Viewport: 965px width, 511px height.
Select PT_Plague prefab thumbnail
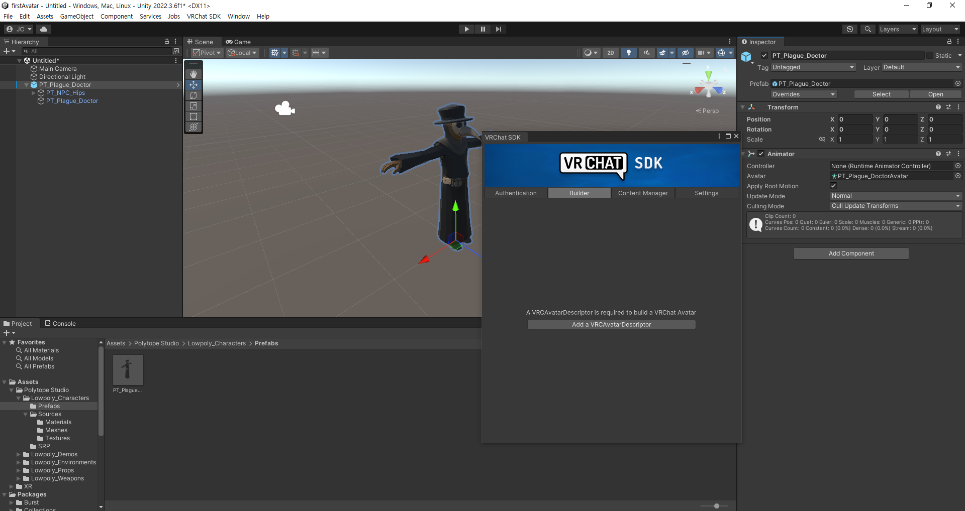pyautogui.click(x=128, y=370)
